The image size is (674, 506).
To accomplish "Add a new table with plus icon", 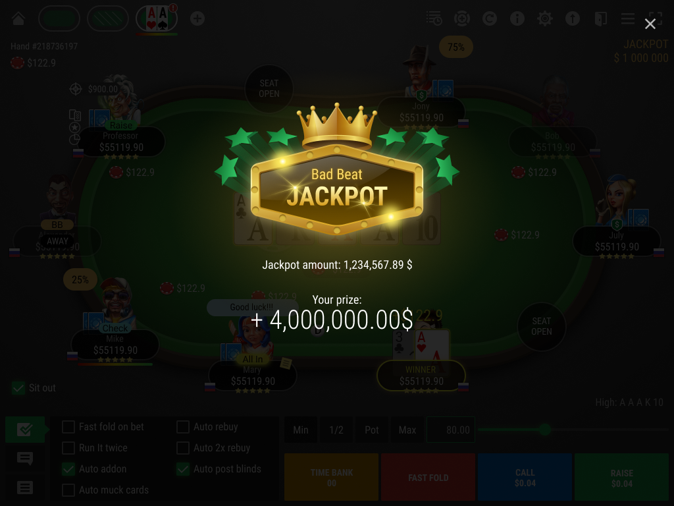I will [197, 18].
